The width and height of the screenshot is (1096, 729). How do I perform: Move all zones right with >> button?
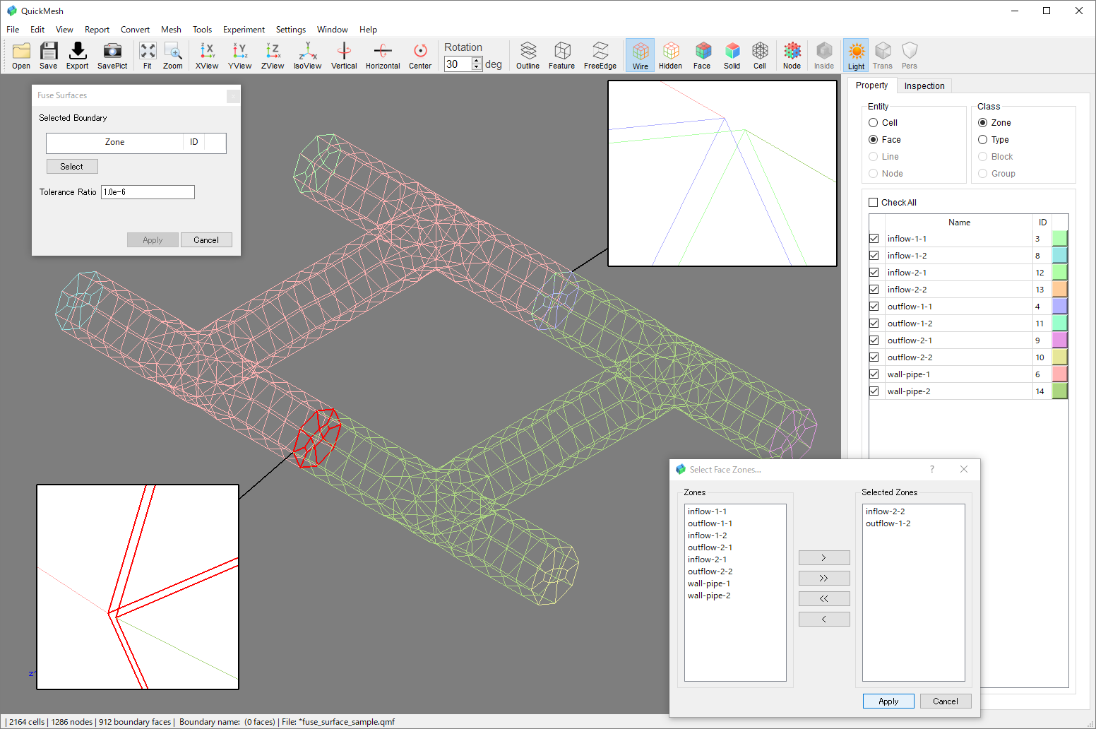[823, 579]
